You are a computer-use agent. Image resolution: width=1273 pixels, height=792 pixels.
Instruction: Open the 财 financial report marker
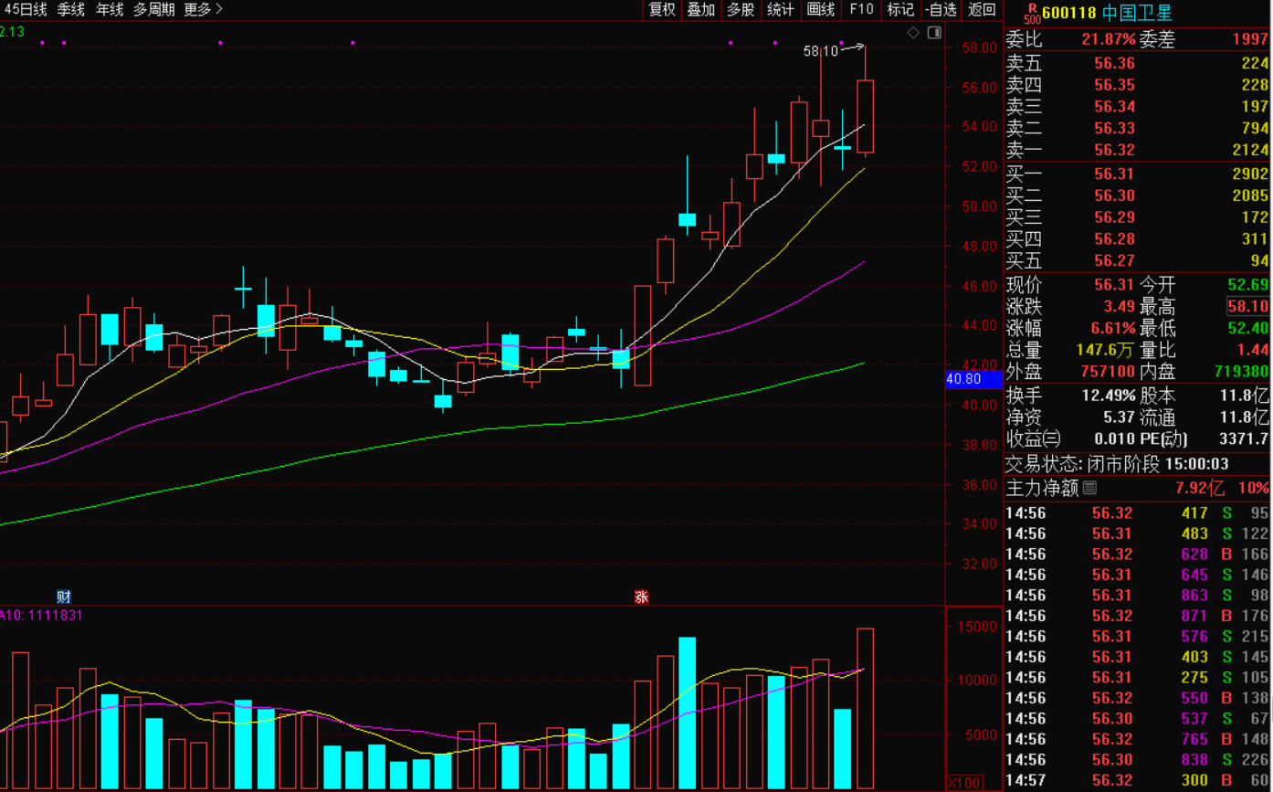[x=64, y=597]
